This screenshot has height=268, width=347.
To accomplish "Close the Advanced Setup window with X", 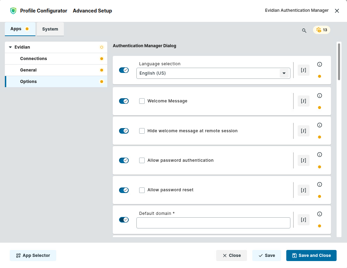I will tap(337, 11).
